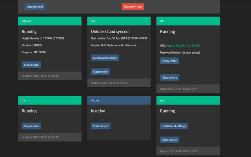Select the btcpay card header
The image size is (251, 157).
[x=119, y=100]
